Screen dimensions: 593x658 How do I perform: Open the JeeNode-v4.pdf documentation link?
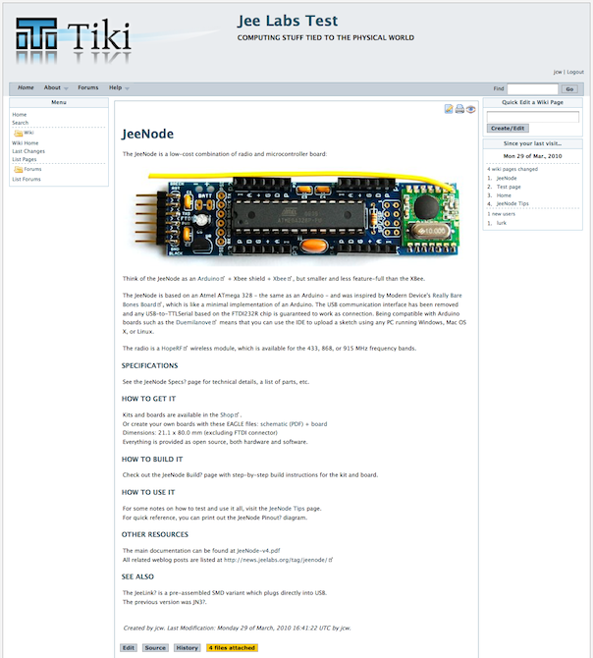coord(258,551)
